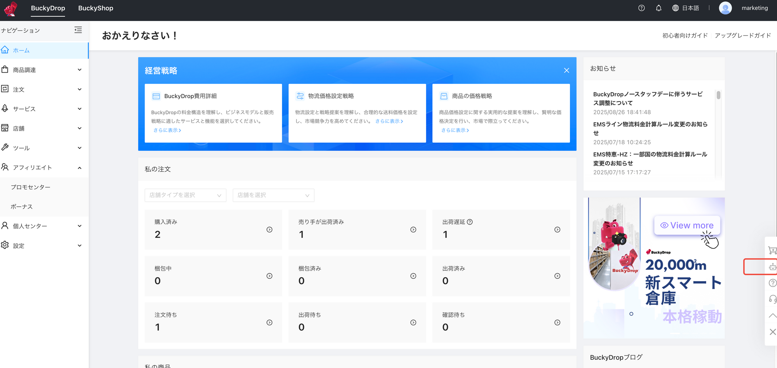Open arrow icon on 梱包済み card

(x=413, y=276)
